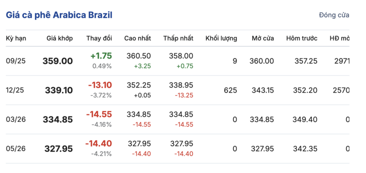Click the 'Khối lượng' column header
The width and height of the screenshot is (366, 173).
click(x=221, y=38)
